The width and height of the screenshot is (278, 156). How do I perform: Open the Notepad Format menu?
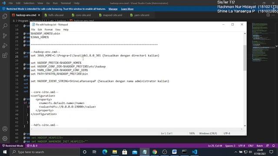pyautogui.click(x=49, y=29)
